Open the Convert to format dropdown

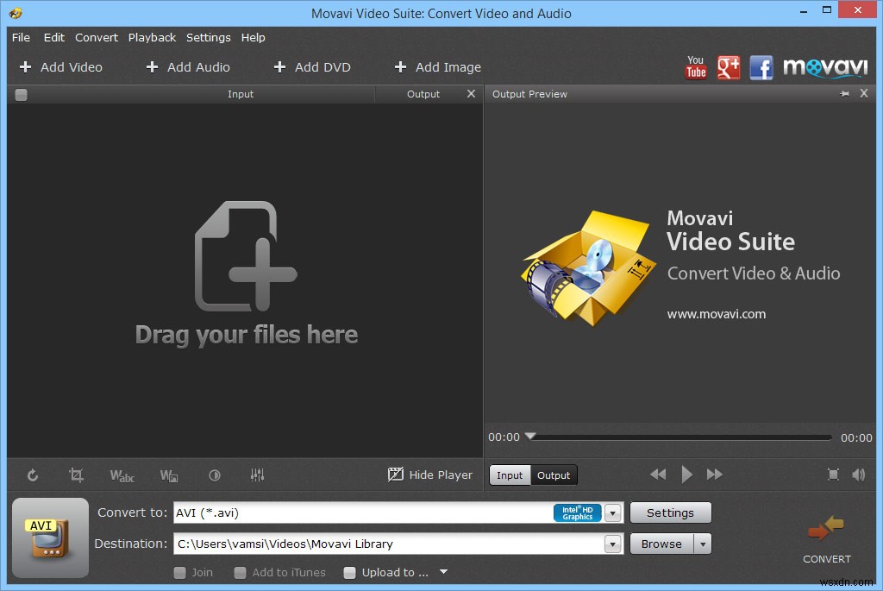[x=612, y=512]
